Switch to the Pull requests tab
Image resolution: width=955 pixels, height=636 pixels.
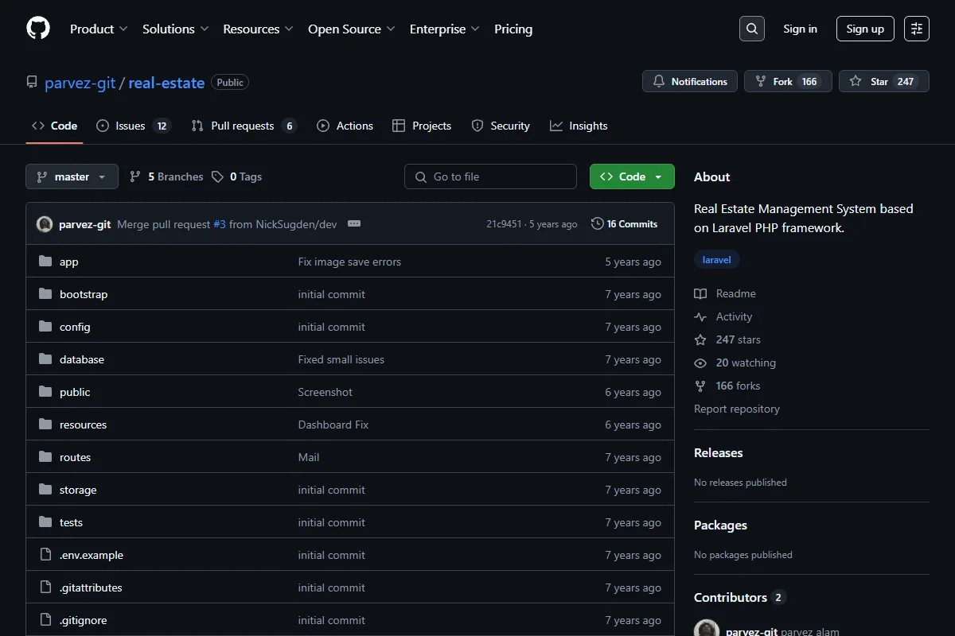[x=244, y=126]
